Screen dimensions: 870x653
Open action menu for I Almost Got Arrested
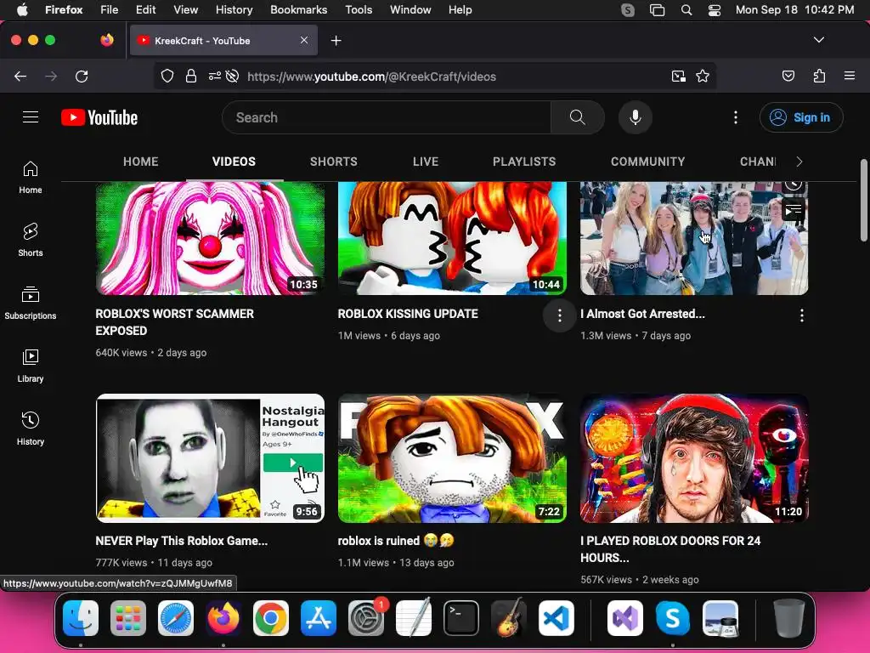click(x=802, y=316)
